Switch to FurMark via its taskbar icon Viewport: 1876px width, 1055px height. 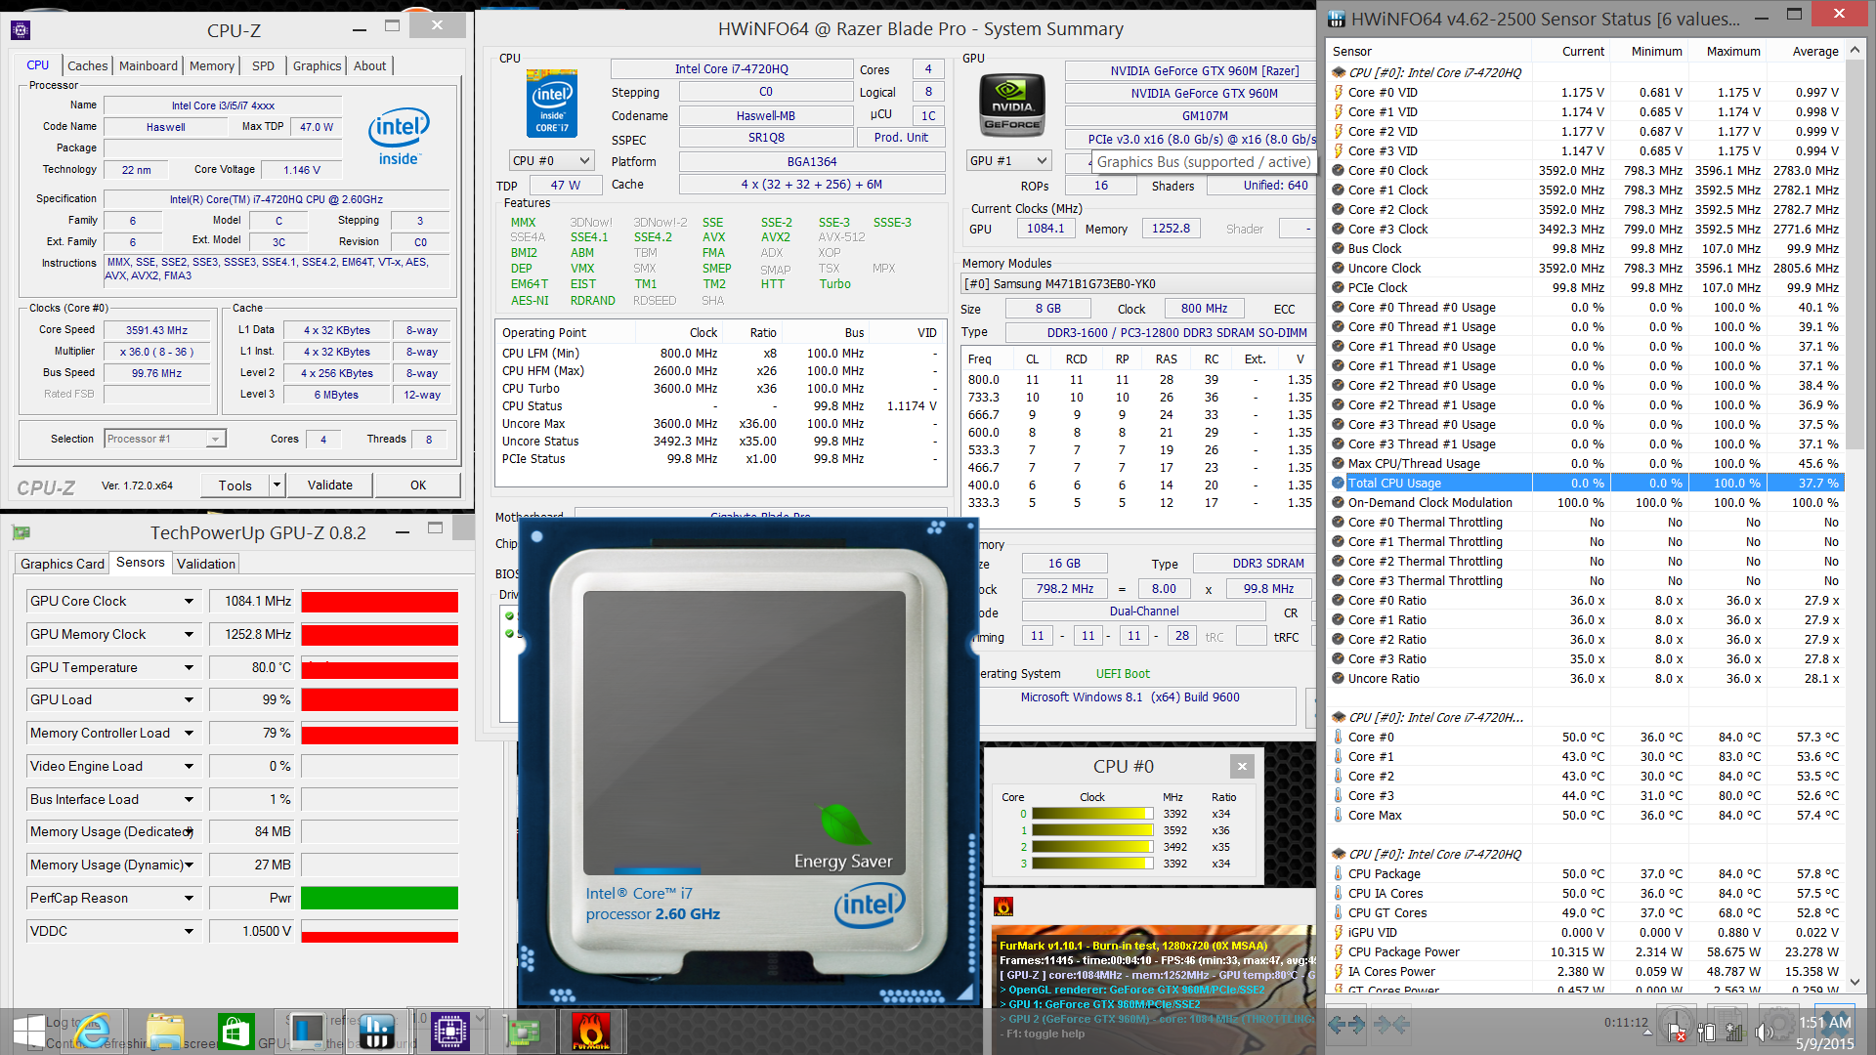click(x=591, y=1032)
